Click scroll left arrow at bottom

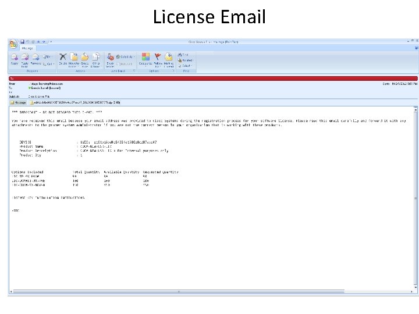point(11,291)
